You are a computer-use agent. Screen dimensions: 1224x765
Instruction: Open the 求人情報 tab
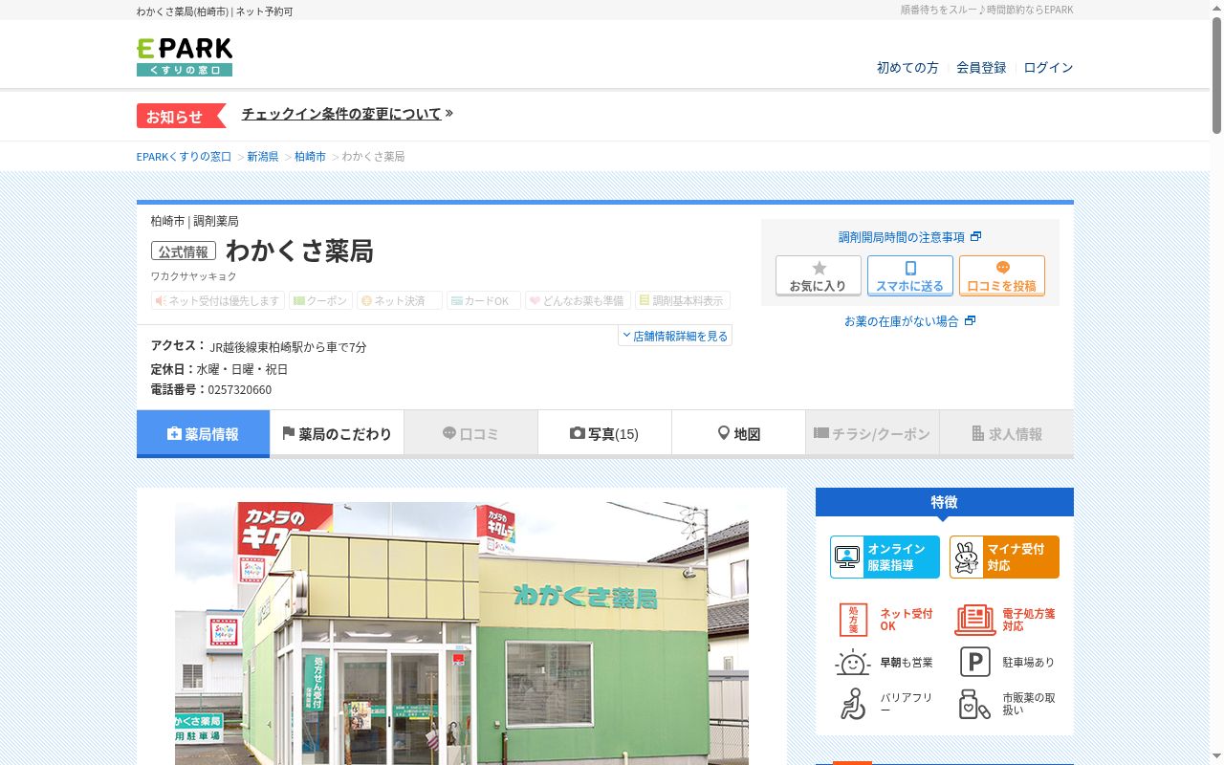point(1006,433)
